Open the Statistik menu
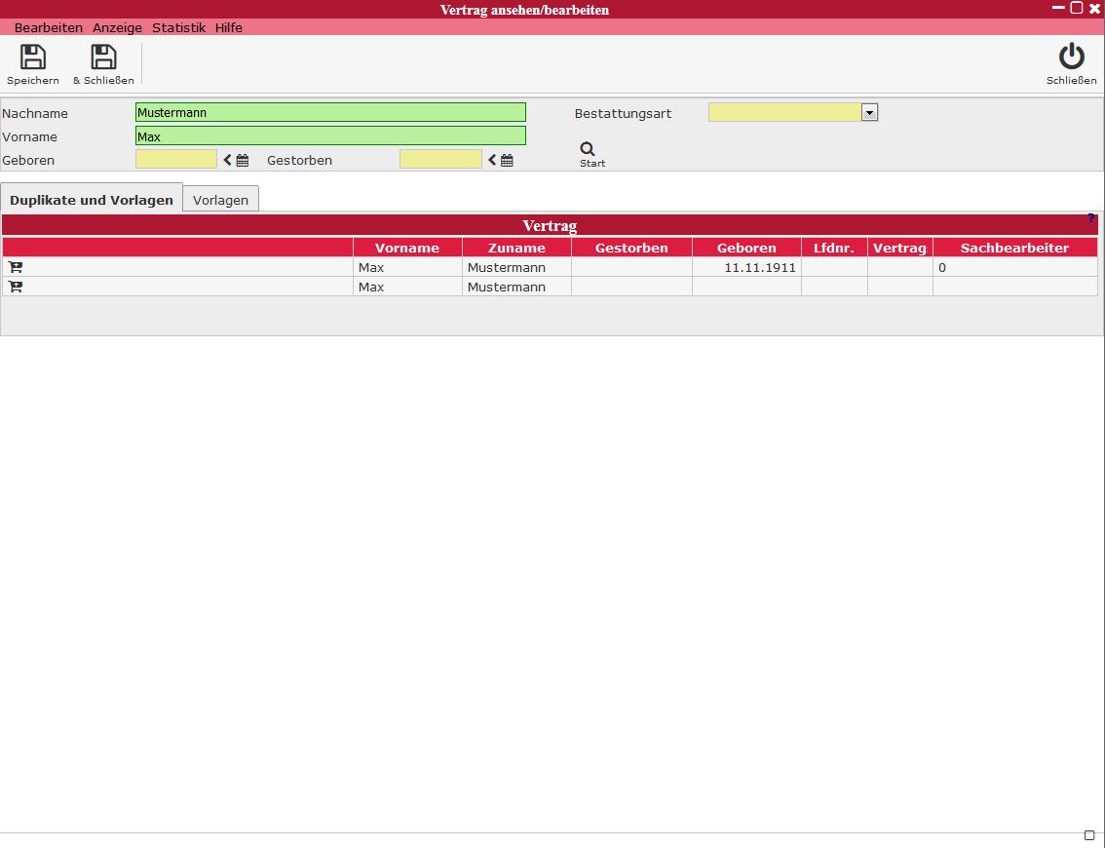Screen dimensions: 1105x848 [178, 27]
